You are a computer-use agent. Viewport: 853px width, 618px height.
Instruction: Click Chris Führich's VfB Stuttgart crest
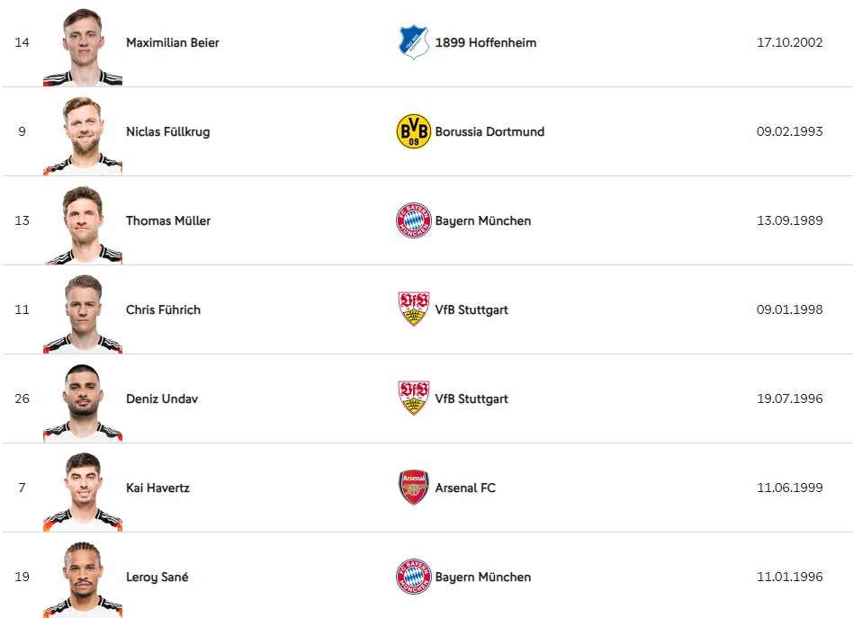413,309
